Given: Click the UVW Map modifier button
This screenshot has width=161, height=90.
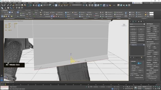Looking at the screenshot, I should (x=133, y=39).
